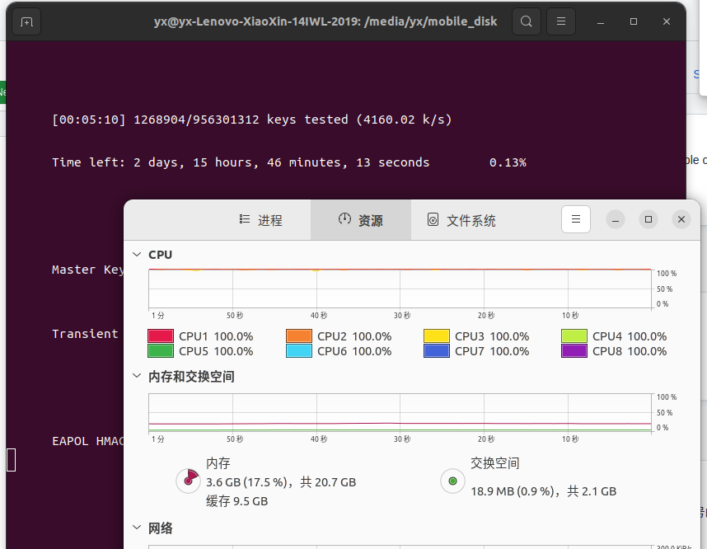Screen dimensions: 707x549
Task: Change CPU6 cyan color swatch
Action: tap(299, 351)
